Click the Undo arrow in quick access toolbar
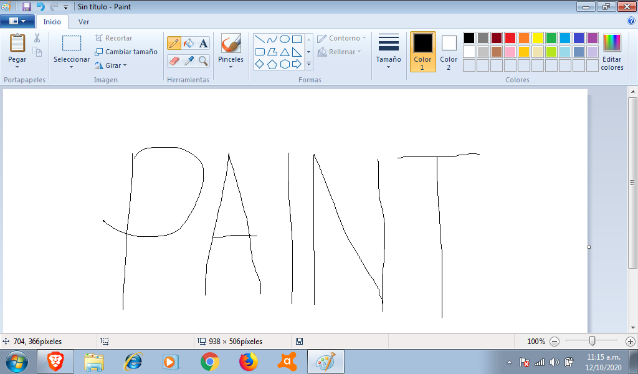638x374 pixels. [40, 6]
